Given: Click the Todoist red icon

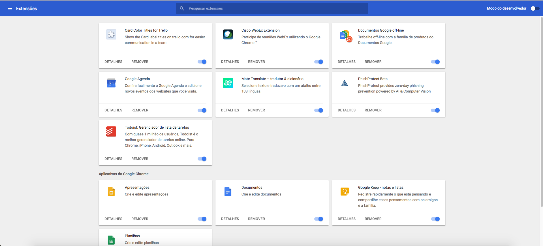Looking at the screenshot, I should click(x=111, y=131).
